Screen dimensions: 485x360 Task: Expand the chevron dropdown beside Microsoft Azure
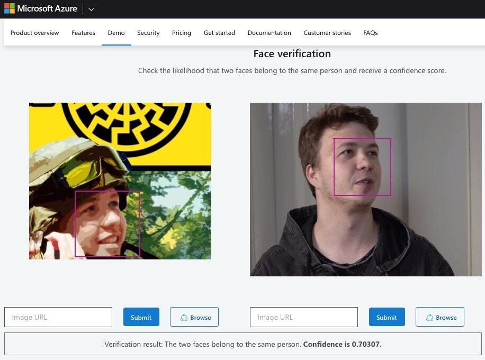(x=91, y=10)
